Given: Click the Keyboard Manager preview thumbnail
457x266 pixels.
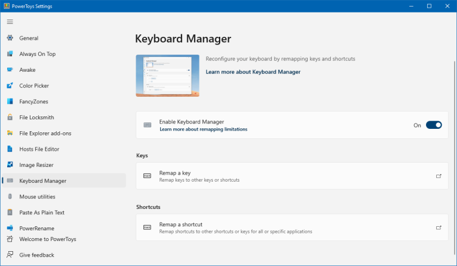Looking at the screenshot, I should [167, 75].
